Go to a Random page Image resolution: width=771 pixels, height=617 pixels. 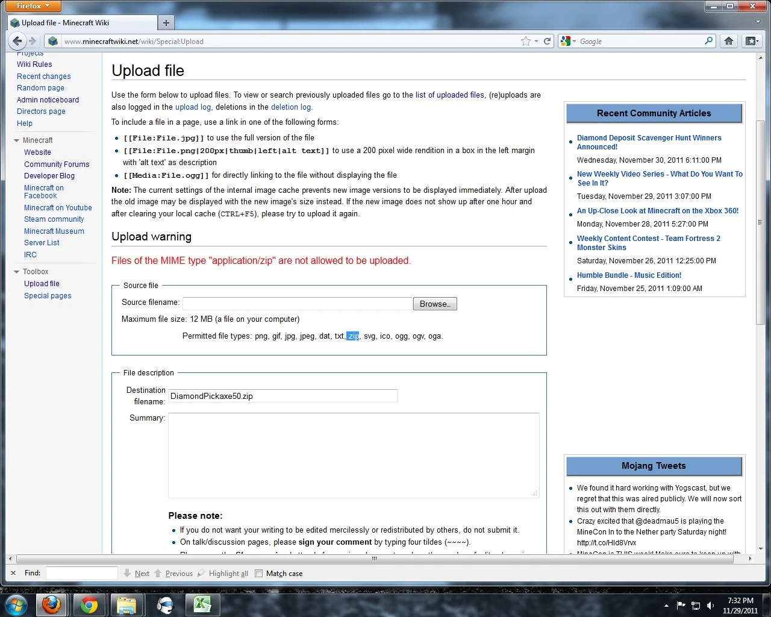(40, 88)
